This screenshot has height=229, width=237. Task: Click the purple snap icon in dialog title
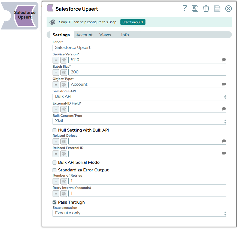pos(50,8)
